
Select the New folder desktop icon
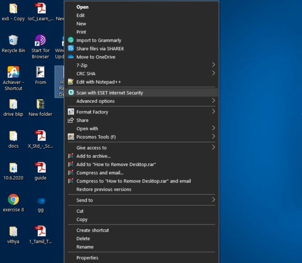tap(41, 104)
